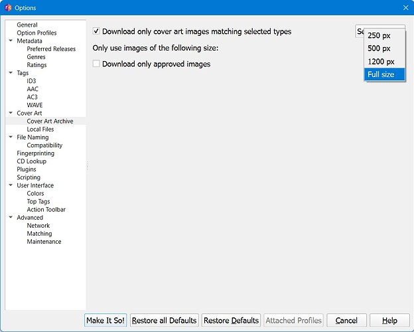This screenshot has height=332, width=414.
Task: Select Metadata in the options tree
Action: [29, 41]
